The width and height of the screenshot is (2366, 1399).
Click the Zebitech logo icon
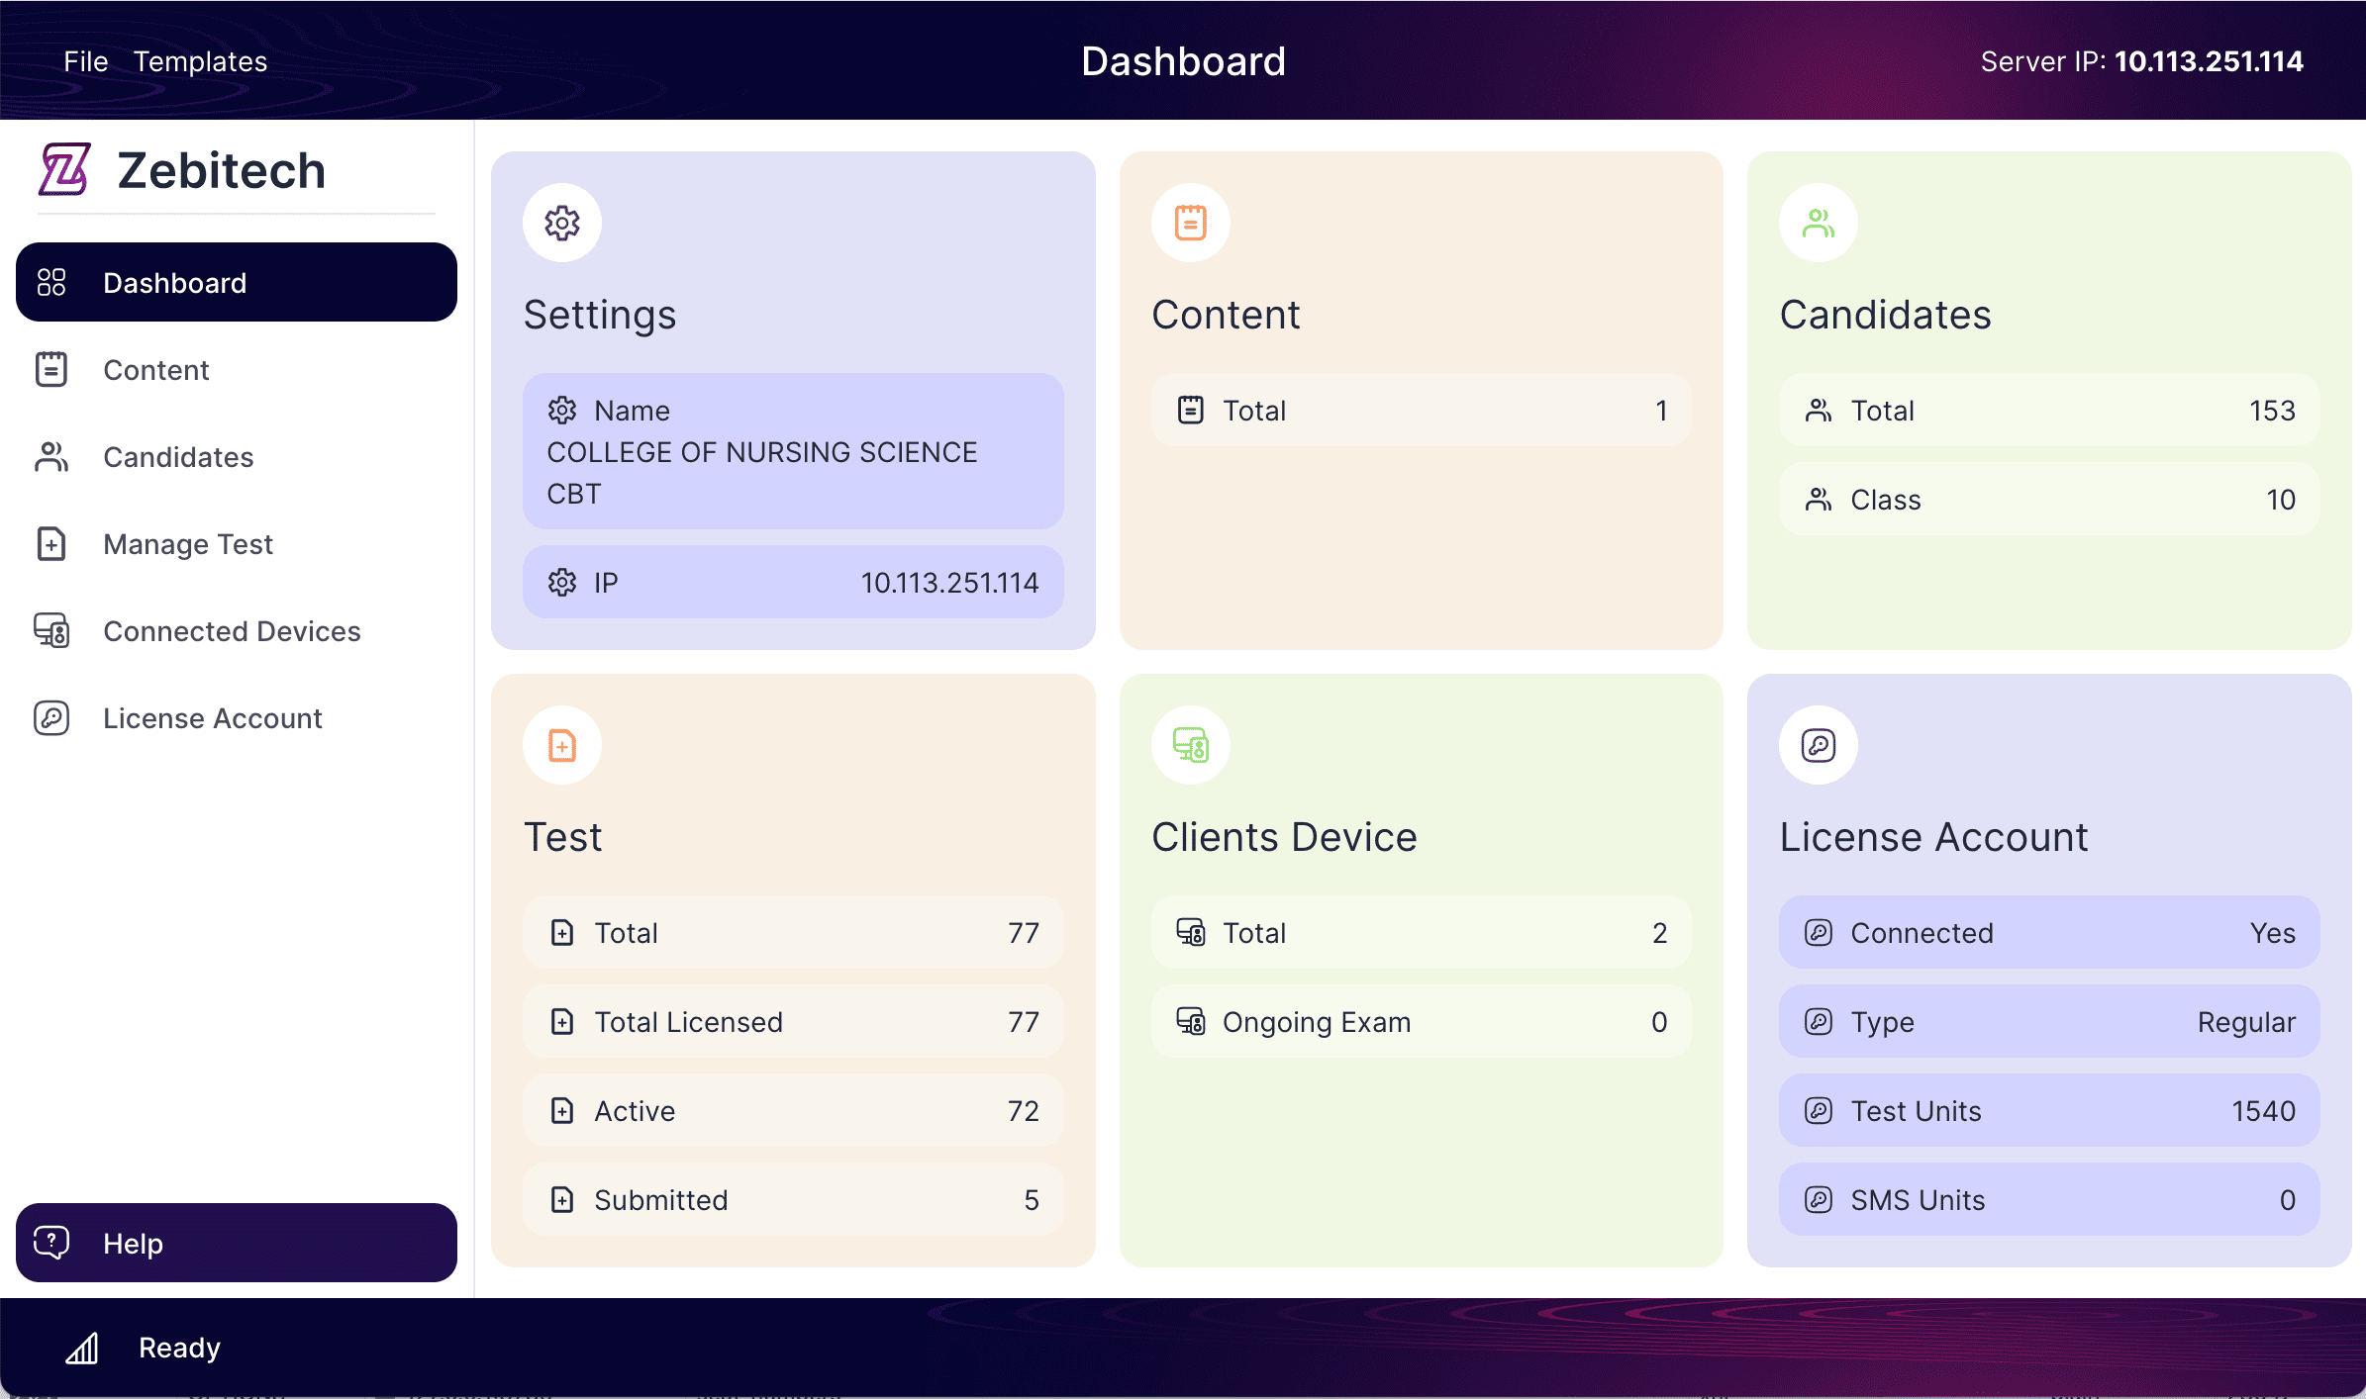coord(64,169)
